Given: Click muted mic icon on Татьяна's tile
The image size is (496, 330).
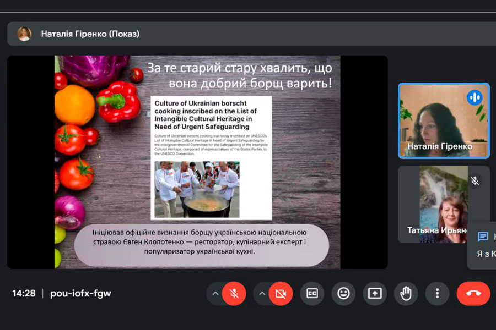Looking at the screenshot, I should (x=475, y=181).
